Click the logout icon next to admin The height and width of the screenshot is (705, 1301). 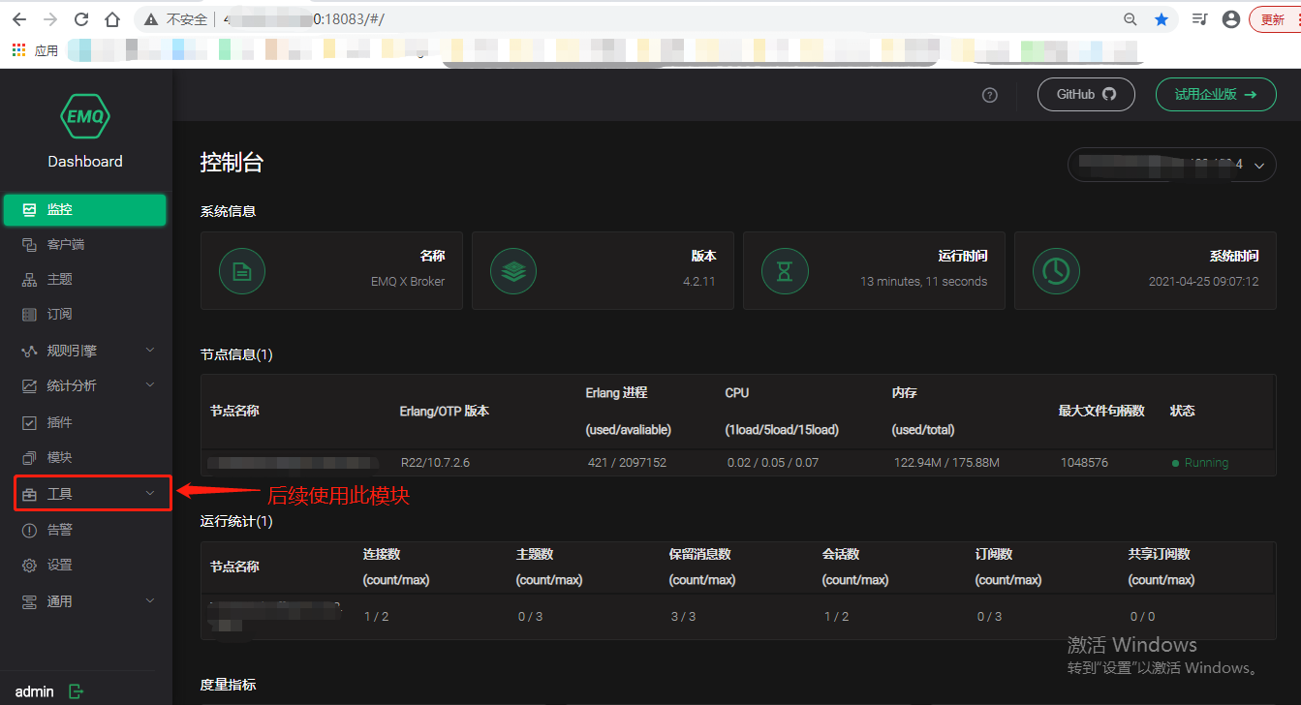pos(77,691)
